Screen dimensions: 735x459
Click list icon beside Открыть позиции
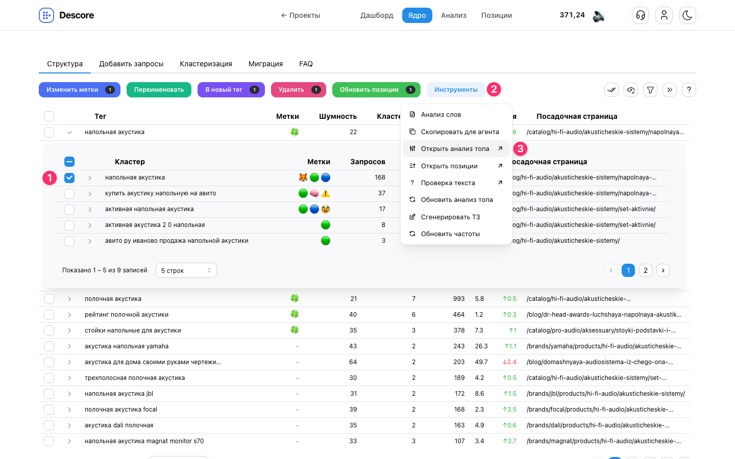tap(412, 166)
